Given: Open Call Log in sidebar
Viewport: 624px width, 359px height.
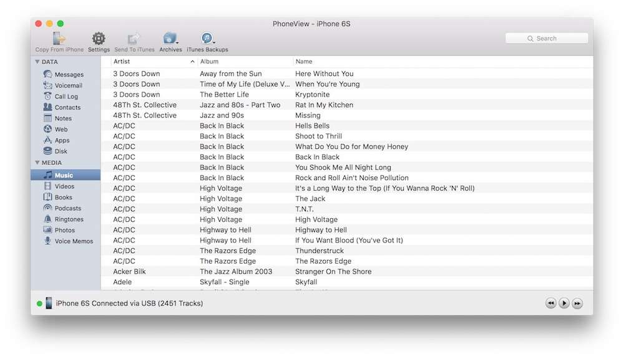Looking at the screenshot, I should point(61,96).
